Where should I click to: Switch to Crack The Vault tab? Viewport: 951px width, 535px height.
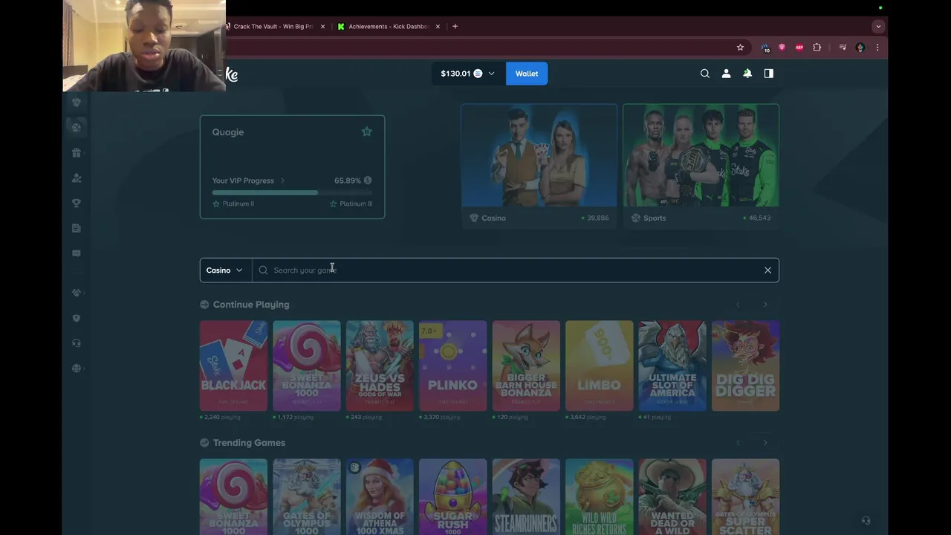[x=272, y=27]
